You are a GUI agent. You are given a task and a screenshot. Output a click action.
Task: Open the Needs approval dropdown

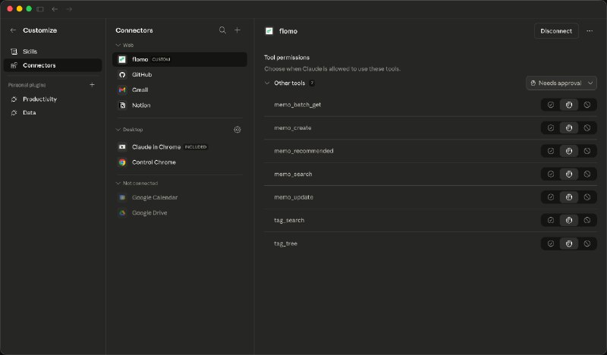(x=561, y=83)
